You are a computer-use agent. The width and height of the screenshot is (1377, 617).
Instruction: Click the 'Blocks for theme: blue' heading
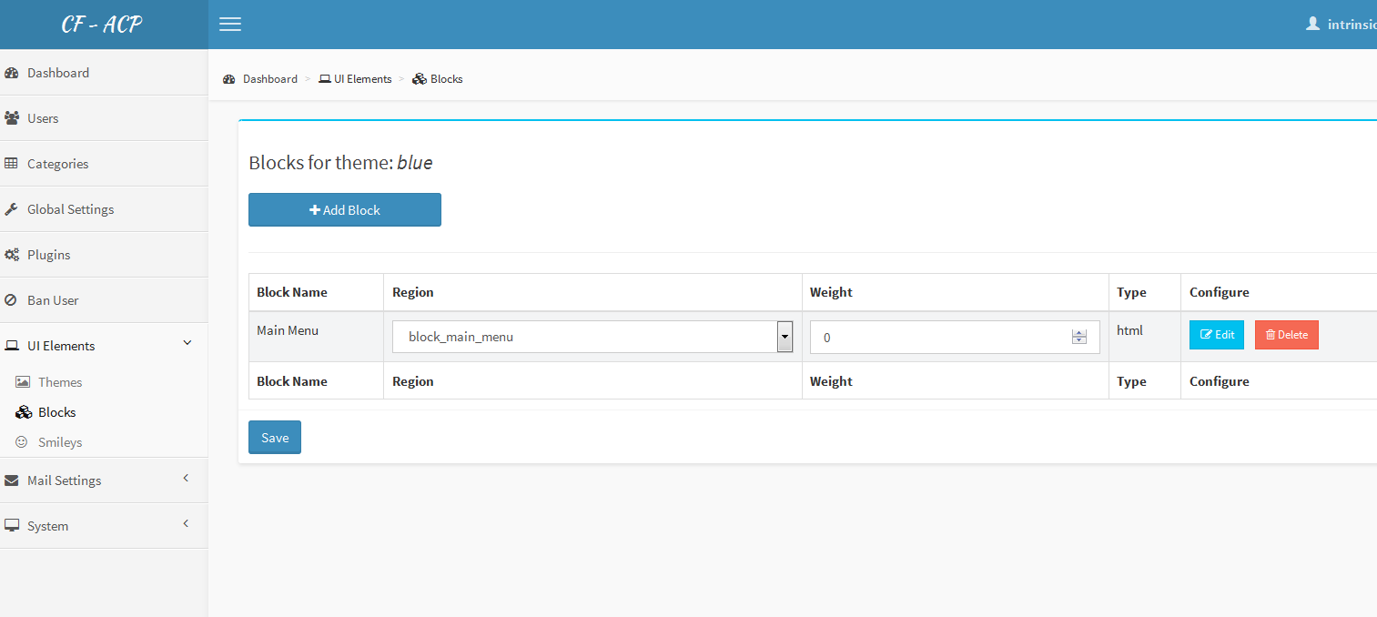(x=340, y=163)
